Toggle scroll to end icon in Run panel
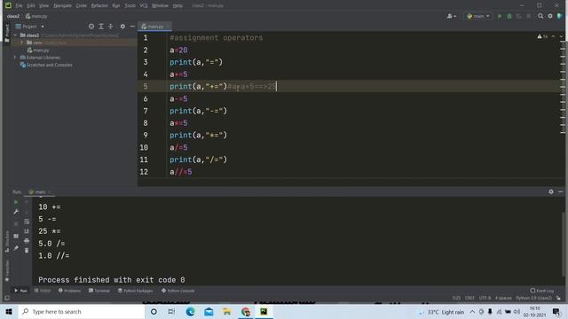Image resolution: width=568 pixels, height=319 pixels. click(x=27, y=231)
